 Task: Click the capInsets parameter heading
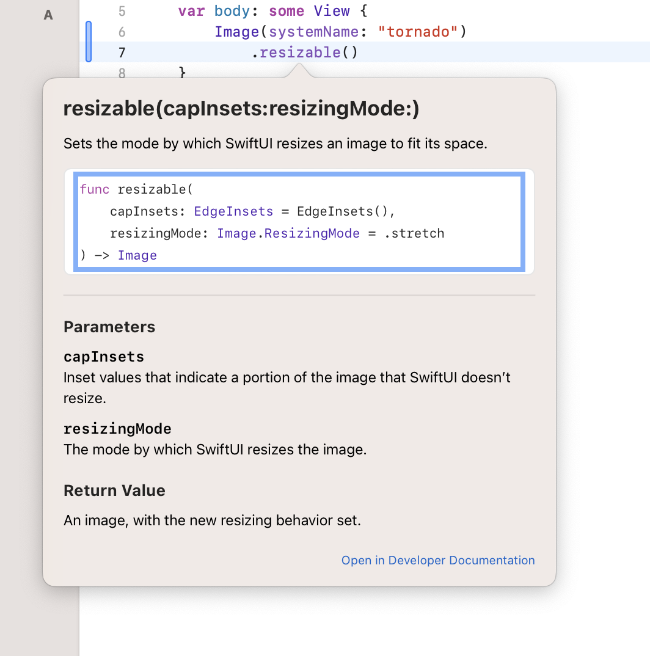103,356
